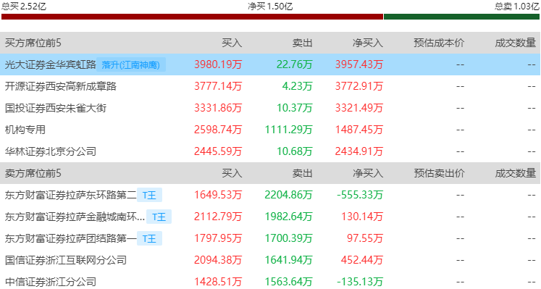Click 买方席位前5 section header
541x289 pixels.
click(x=33, y=43)
